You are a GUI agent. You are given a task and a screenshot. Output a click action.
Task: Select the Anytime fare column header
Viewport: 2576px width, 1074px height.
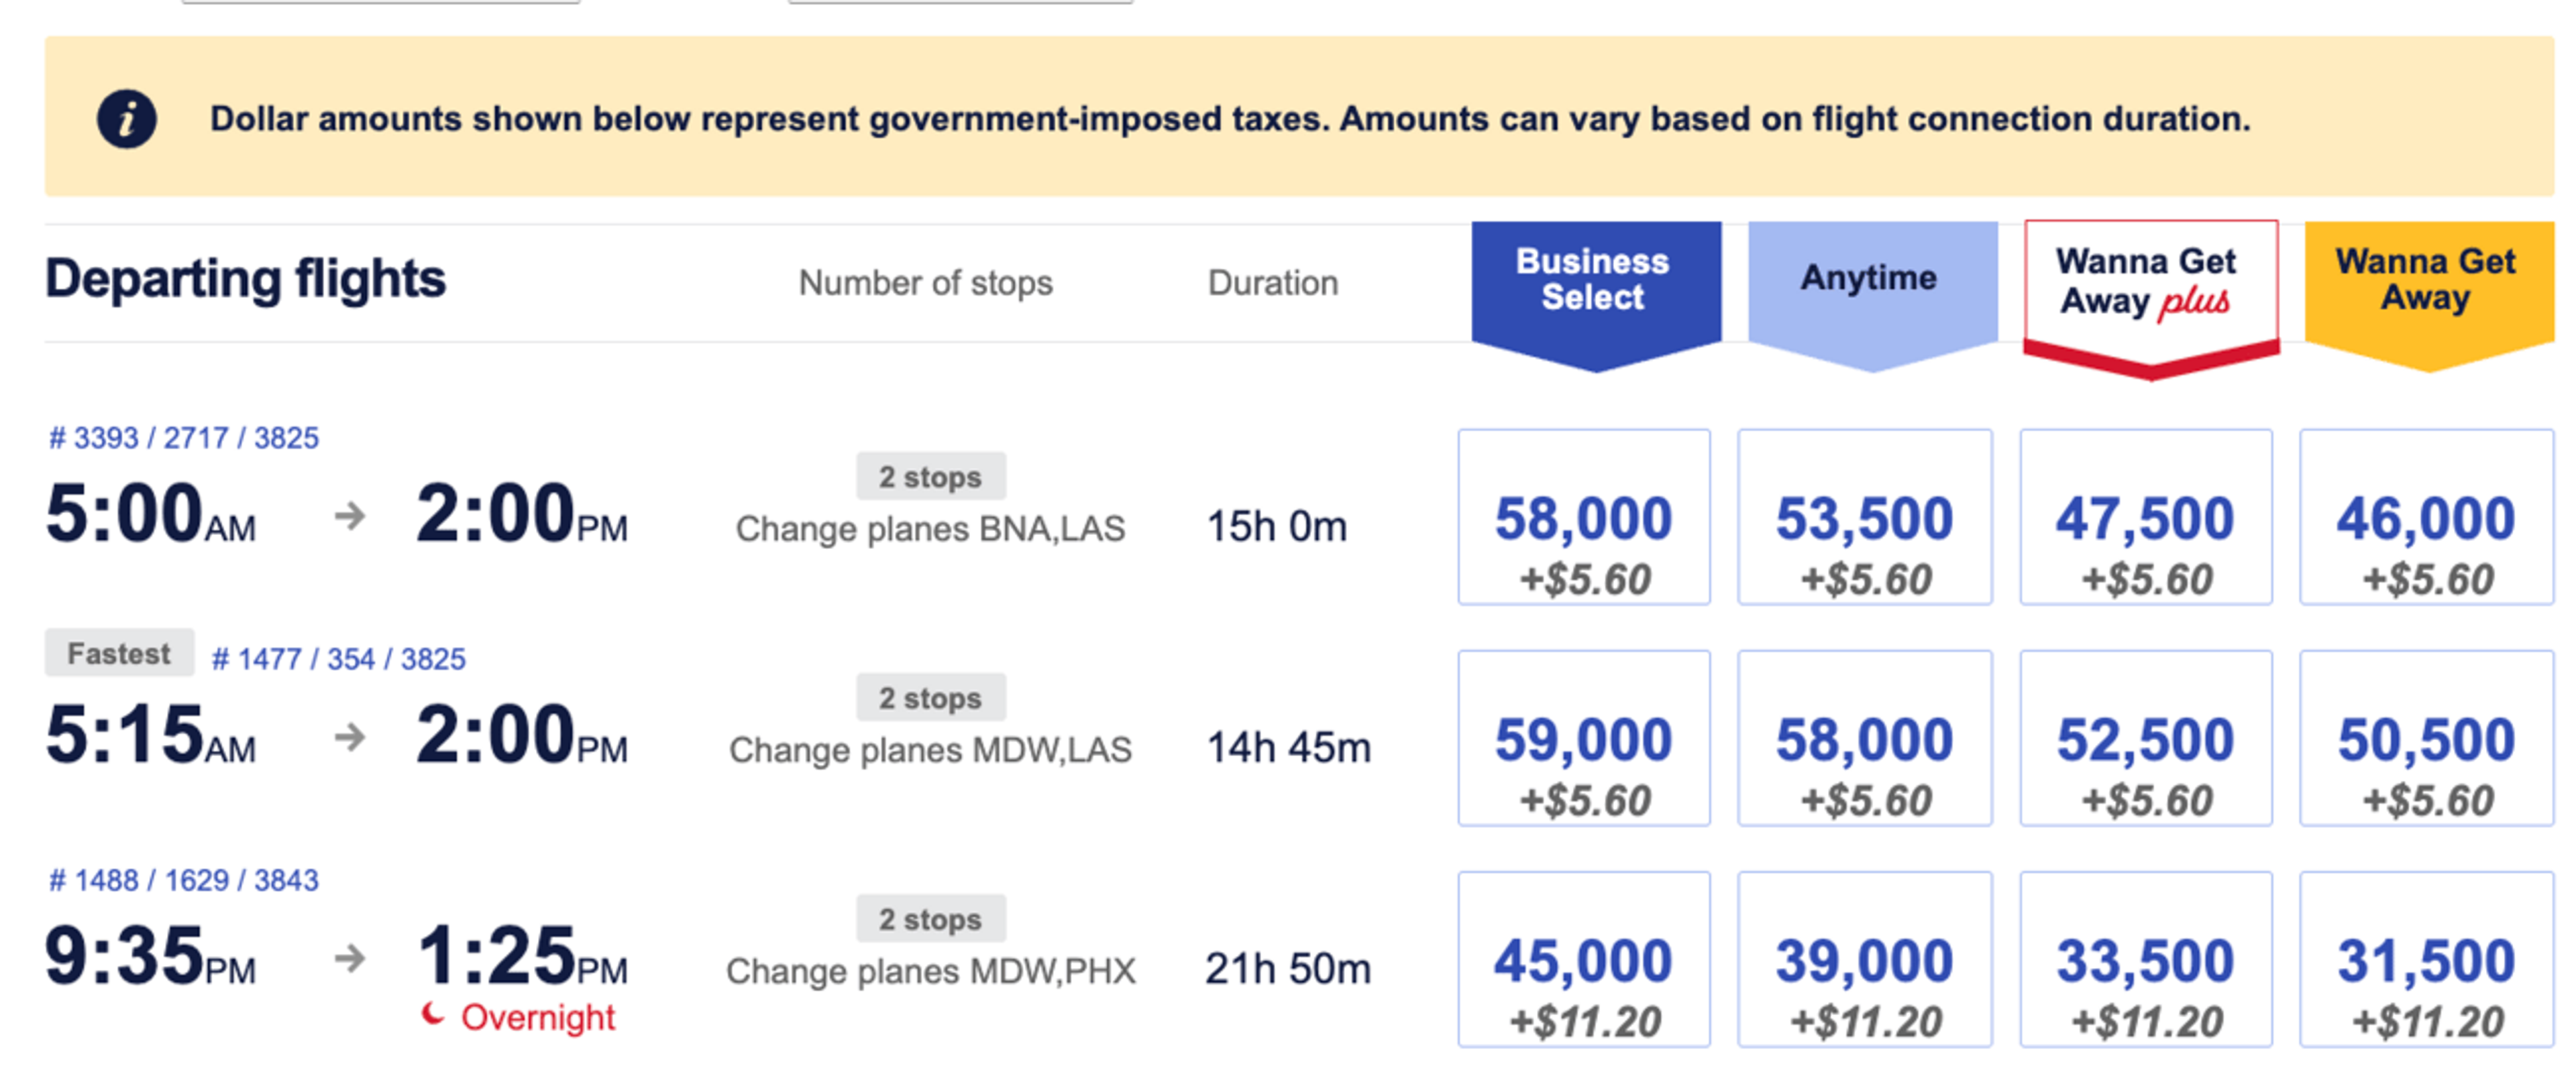tap(1872, 295)
